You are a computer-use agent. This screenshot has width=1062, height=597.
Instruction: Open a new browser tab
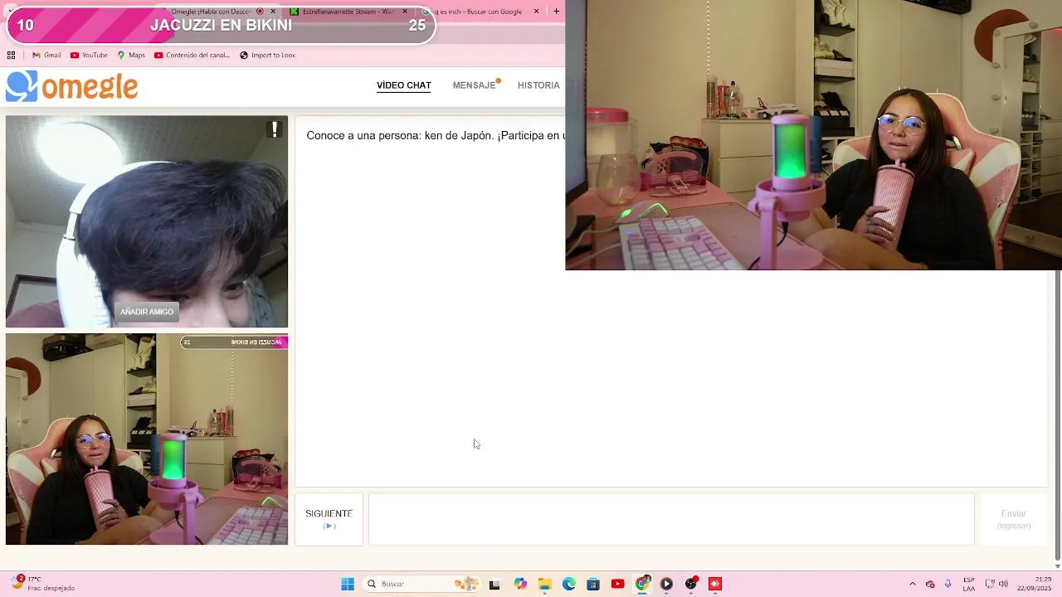click(x=556, y=12)
